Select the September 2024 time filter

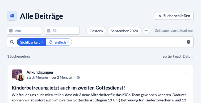[x=124, y=31]
